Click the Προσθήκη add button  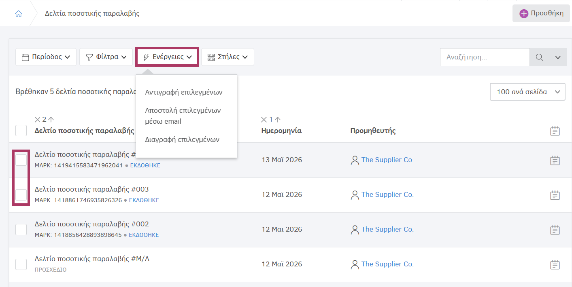tap(541, 13)
